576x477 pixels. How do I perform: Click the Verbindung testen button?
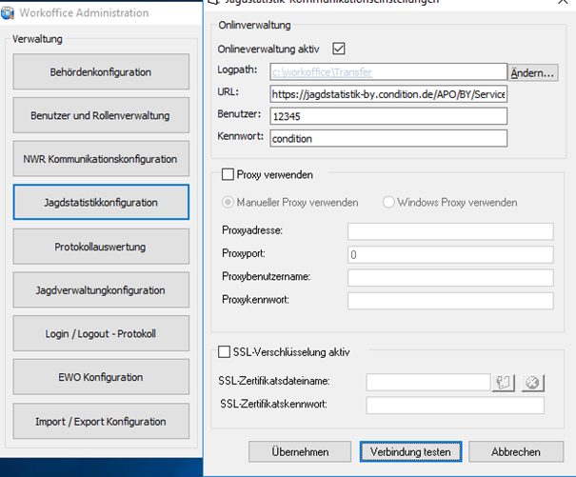coord(410,451)
